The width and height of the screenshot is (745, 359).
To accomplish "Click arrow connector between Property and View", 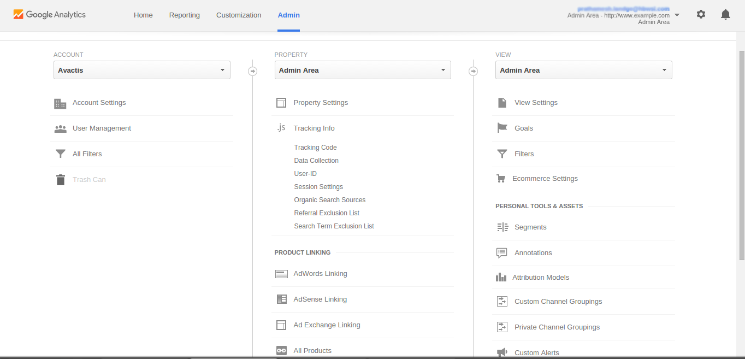I will click(x=473, y=71).
